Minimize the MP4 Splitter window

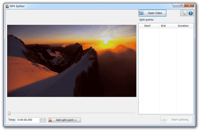(176, 6)
